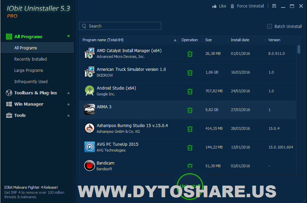Select the ARMA 3 program icon
The width and height of the screenshot is (307, 203).
pos(90,109)
